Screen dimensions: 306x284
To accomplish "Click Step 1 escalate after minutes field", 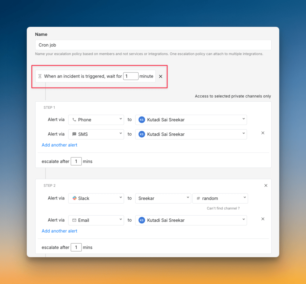I will click(x=76, y=161).
